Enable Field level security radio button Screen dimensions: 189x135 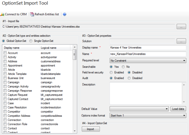(x=111, y=72)
